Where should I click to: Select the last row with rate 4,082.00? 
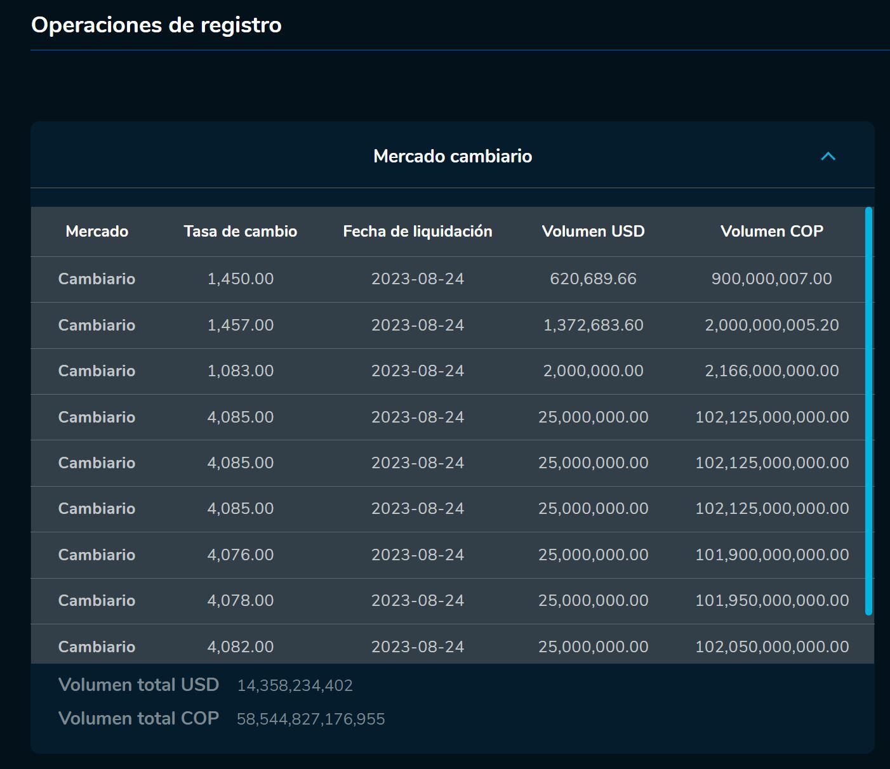tap(444, 647)
